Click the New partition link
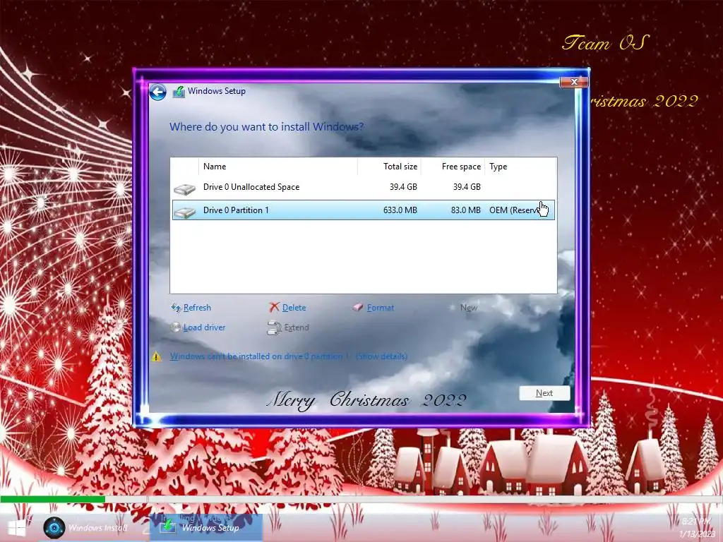 point(469,308)
